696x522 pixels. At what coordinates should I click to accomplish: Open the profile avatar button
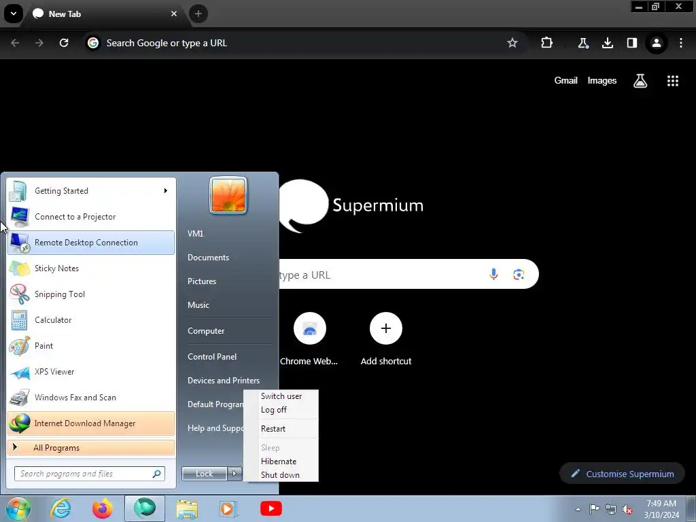tap(656, 43)
